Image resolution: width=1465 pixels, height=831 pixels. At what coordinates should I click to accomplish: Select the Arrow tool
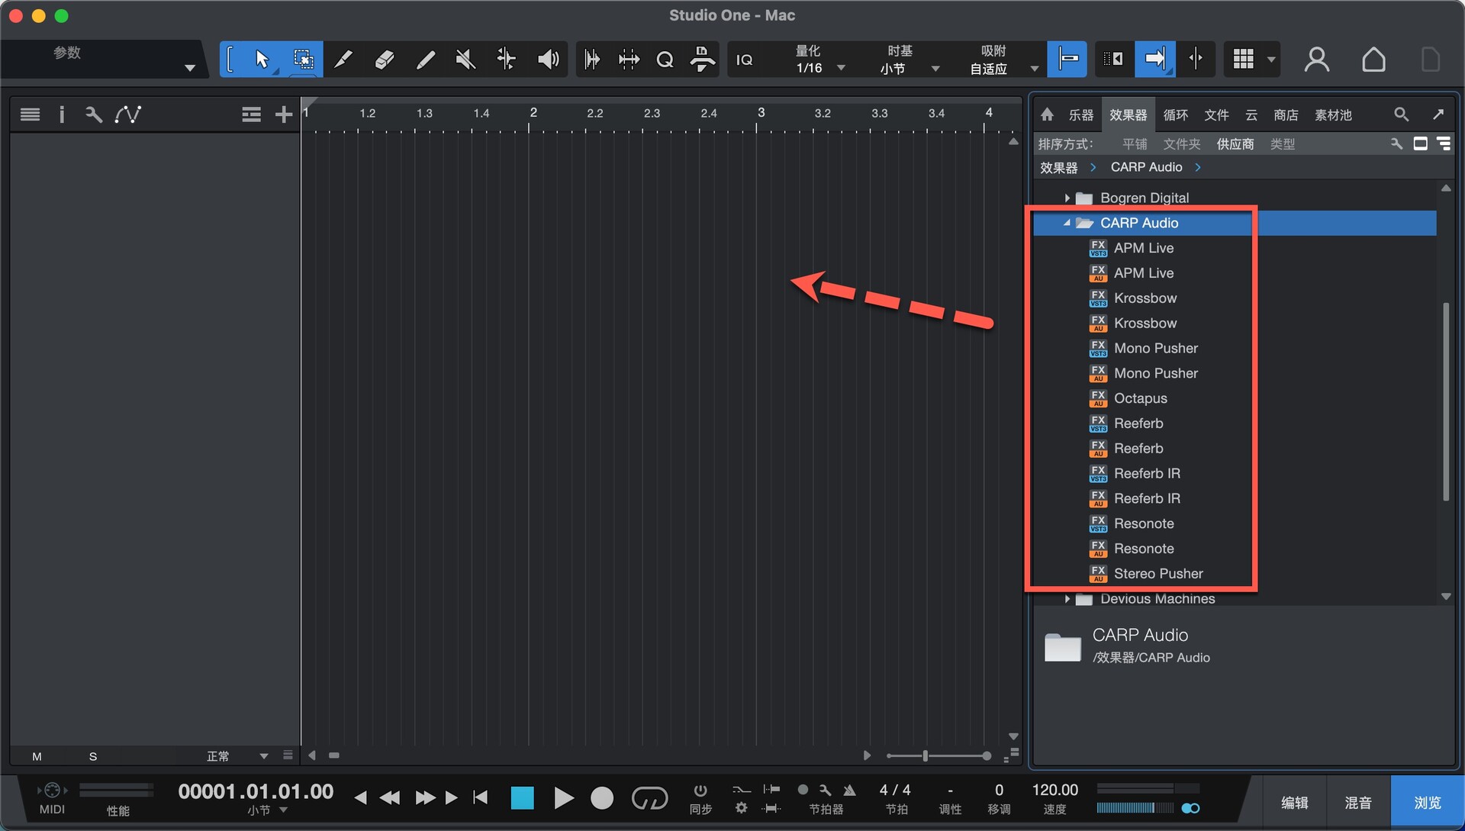262,60
